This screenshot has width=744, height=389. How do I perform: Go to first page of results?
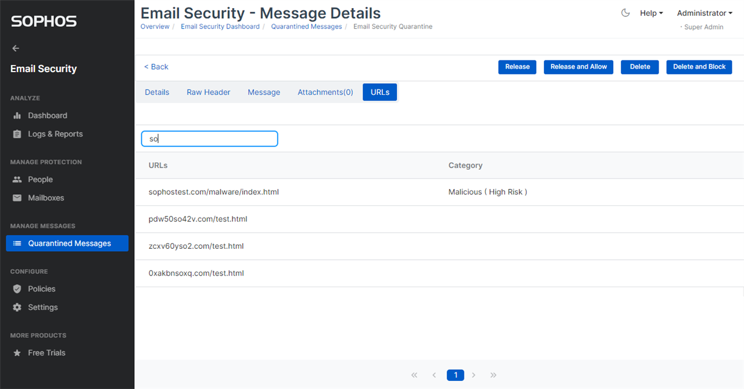coord(414,375)
